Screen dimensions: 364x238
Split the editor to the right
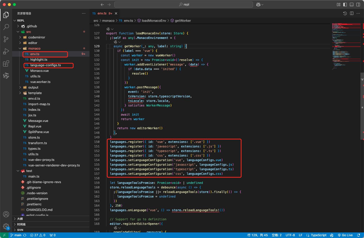click(x=352, y=13)
